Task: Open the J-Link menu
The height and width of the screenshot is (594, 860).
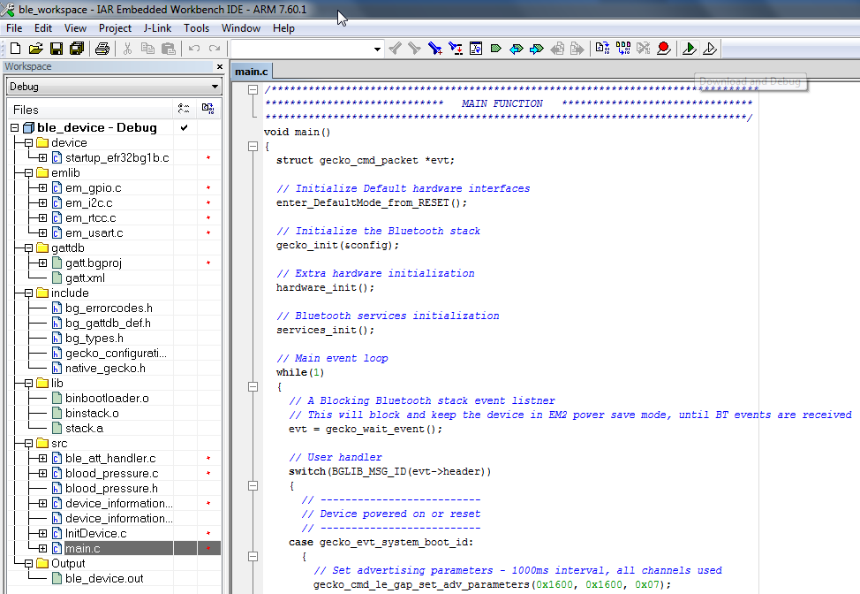Action: (x=157, y=28)
